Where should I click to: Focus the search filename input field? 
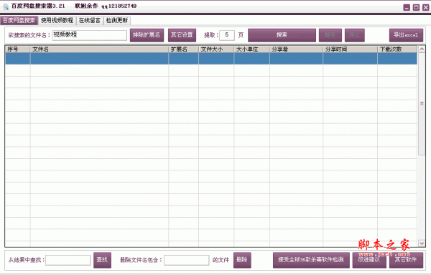tap(90, 35)
